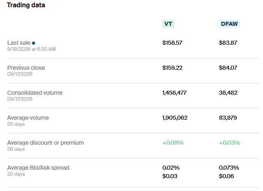The width and height of the screenshot is (263, 191).
Task: Select the DFAW ticker badge
Action: point(229,24)
